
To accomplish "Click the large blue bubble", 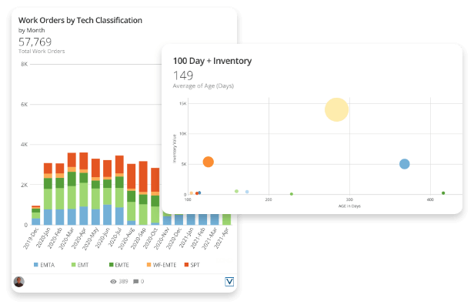I will tap(404, 164).
